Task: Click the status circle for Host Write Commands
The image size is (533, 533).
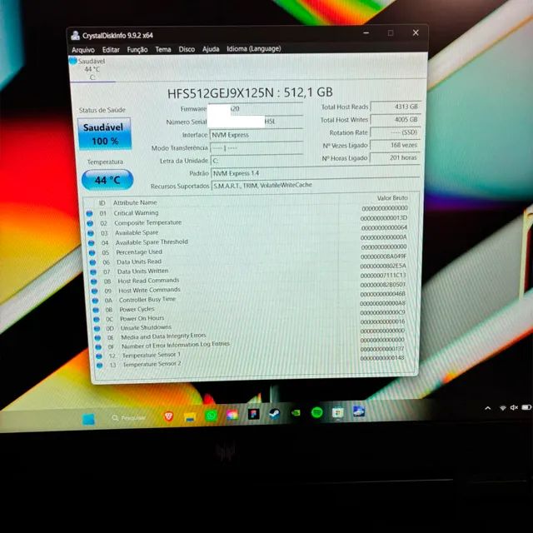Action: (94, 291)
